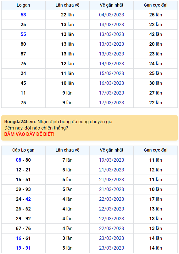Click Lần chưa về header in pairs table
The width and height of the screenshot is (179, 254).
pos(67,150)
